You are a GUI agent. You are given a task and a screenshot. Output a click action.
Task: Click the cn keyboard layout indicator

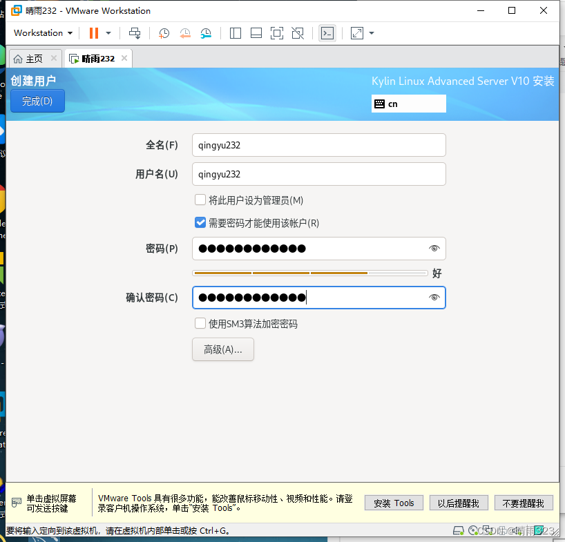[409, 104]
